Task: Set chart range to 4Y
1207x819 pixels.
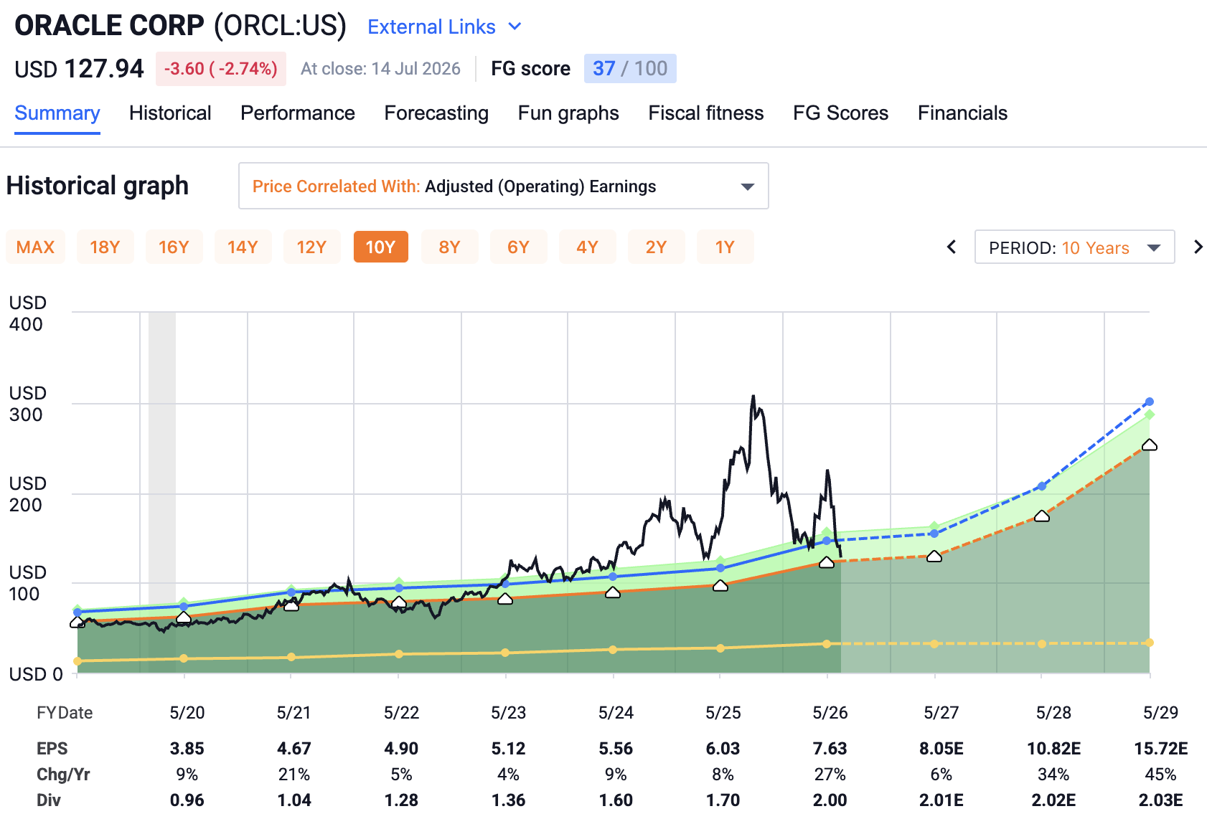Action: [x=587, y=247]
